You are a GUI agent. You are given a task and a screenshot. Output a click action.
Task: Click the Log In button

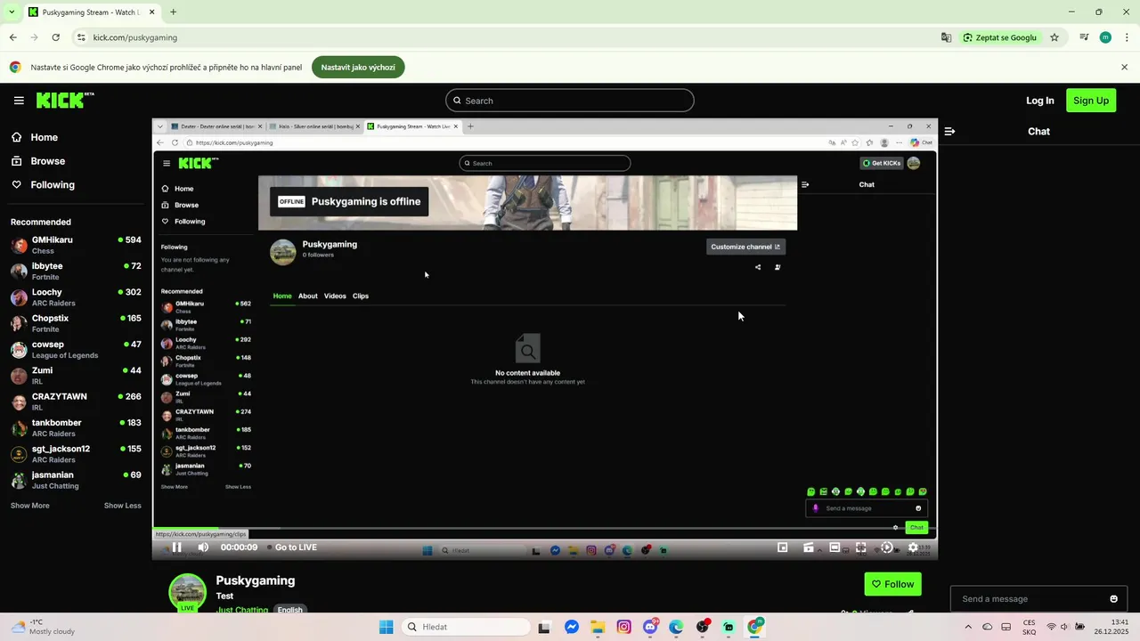pos(1039,101)
